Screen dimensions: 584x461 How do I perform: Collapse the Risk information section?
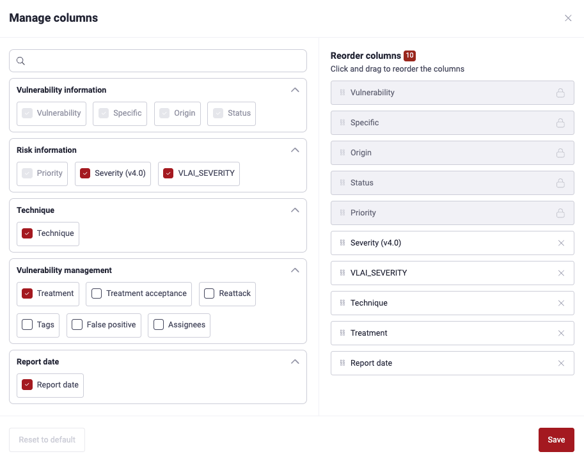click(295, 150)
